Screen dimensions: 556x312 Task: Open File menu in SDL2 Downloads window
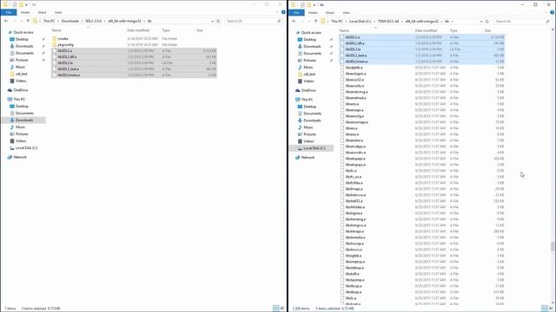pyautogui.click(x=9, y=12)
